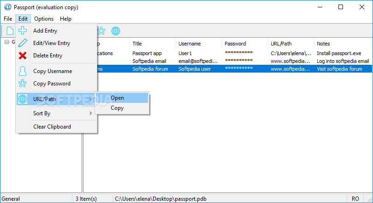Click the masked password of Passport app

pyautogui.click(x=238, y=53)
